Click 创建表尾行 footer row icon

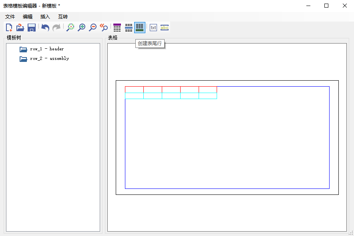pyautogui.click(x=139, y=28)
